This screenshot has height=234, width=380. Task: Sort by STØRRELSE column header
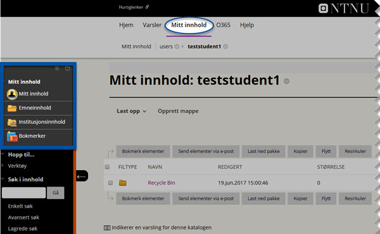pyautogui.click(x=331, y=167)
